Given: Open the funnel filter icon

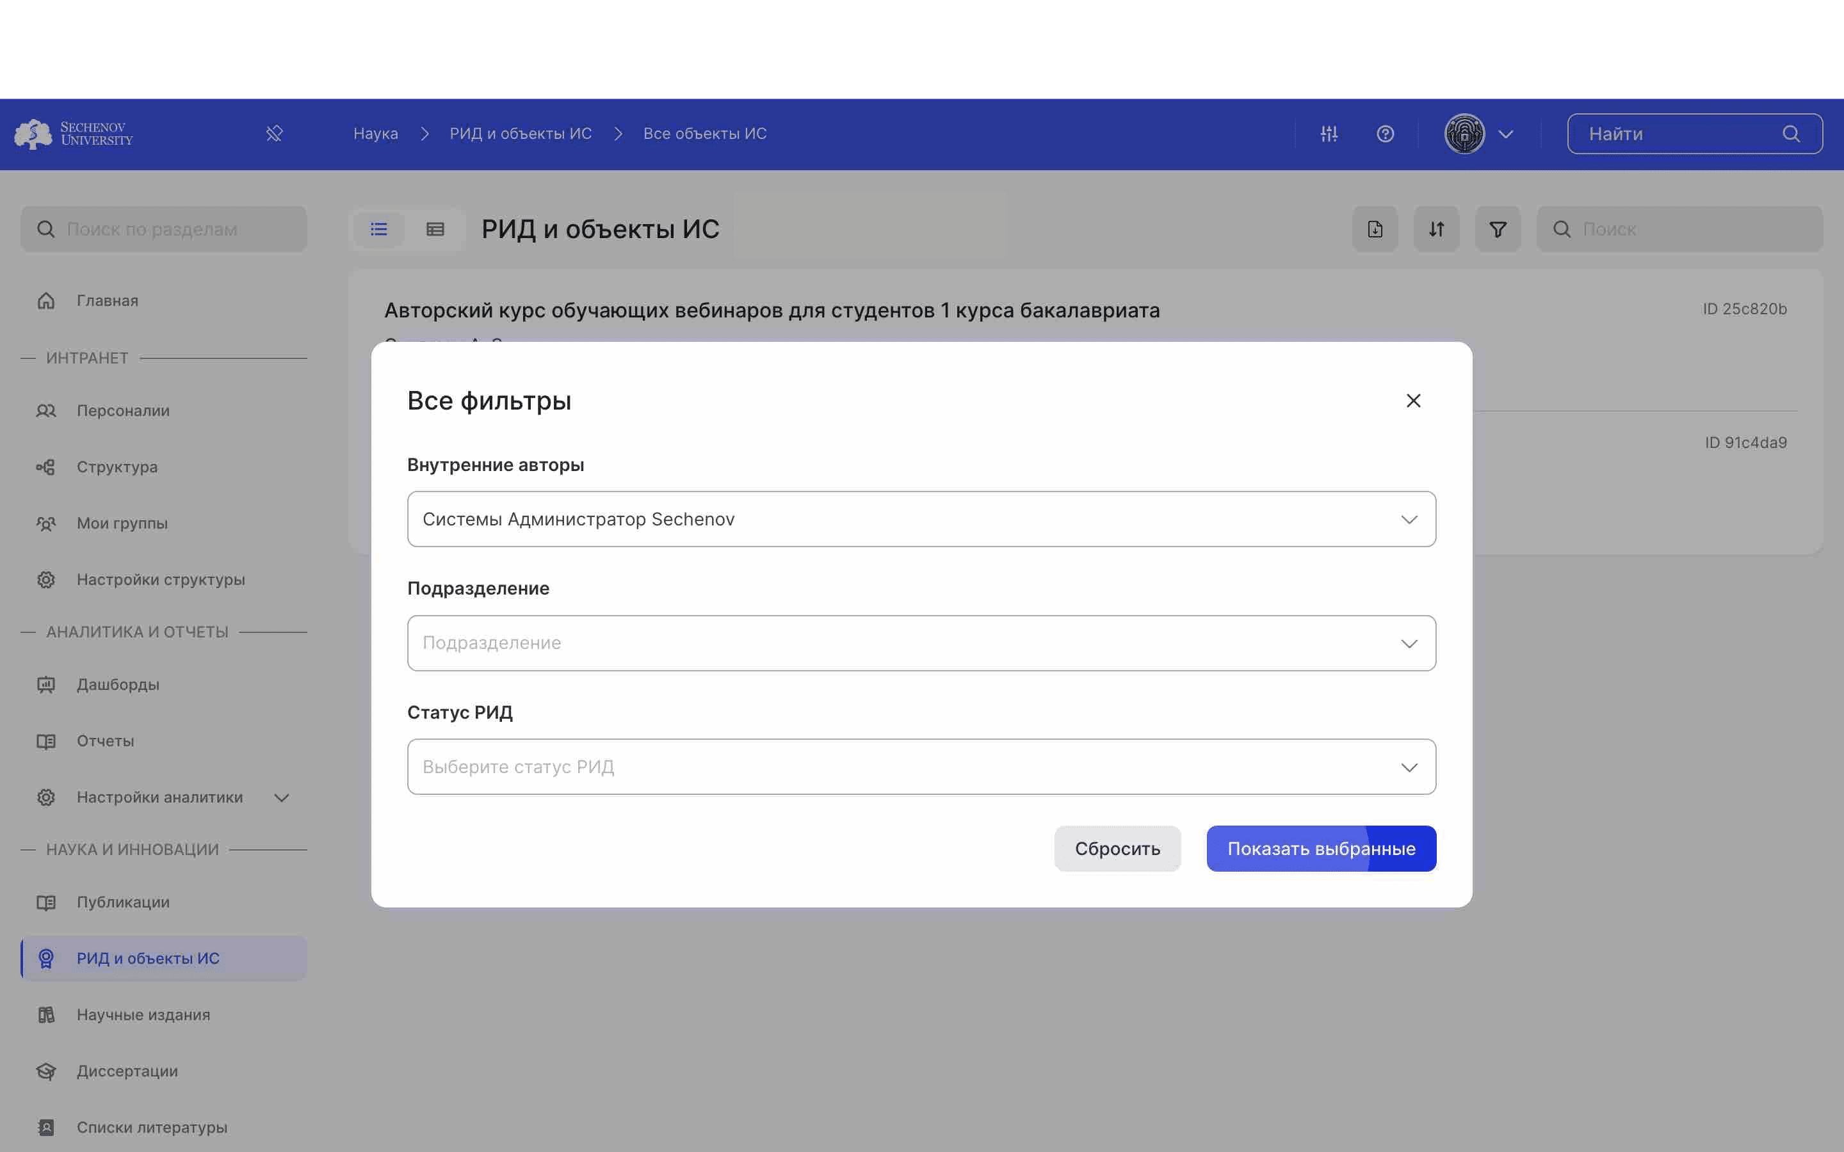Looking at the screenshot, I should pos(1498,229).
